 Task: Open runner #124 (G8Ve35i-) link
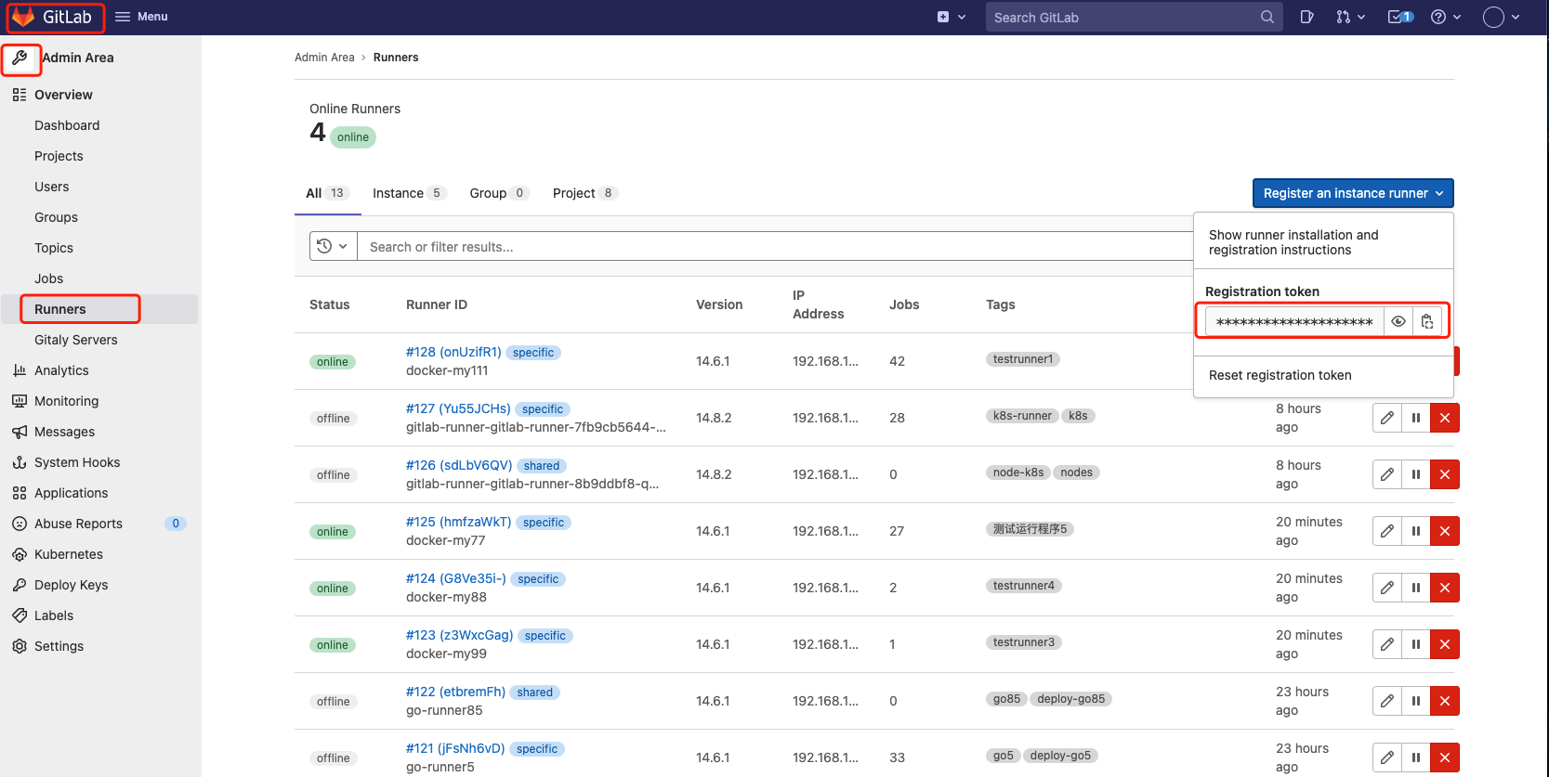tap(456, 578)
